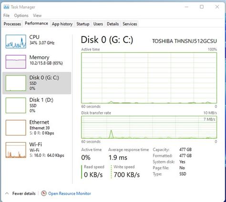The width and height of the screenshot is (226, 202).
Task: Select Disk 0 (G: C:) sidebar entry
Action: click(x=37, y=83)
